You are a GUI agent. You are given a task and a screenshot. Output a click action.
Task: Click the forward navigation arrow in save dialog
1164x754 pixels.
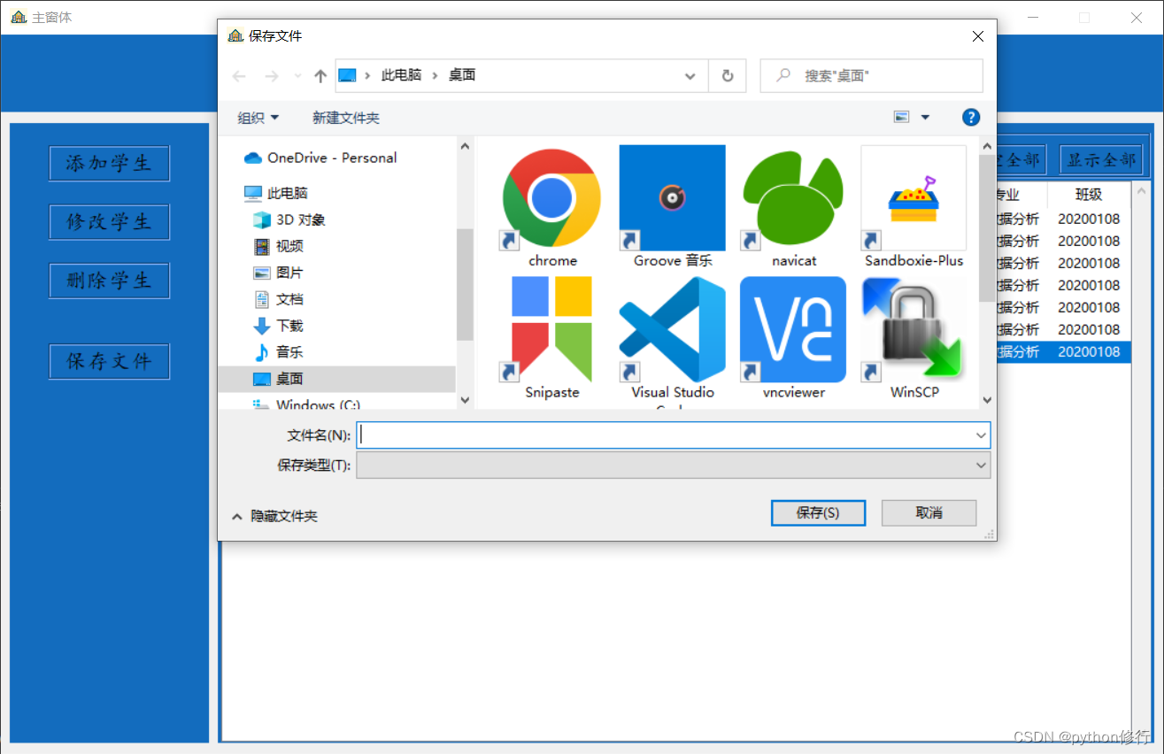coord(272,76)
